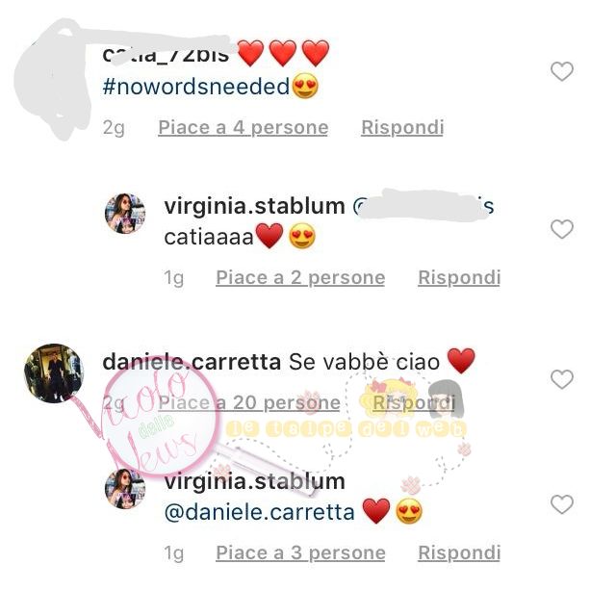Screen dimensions: 616x590
Task: Open virginia.stablum username in catiaaaa reply
Action: point(254,207)
